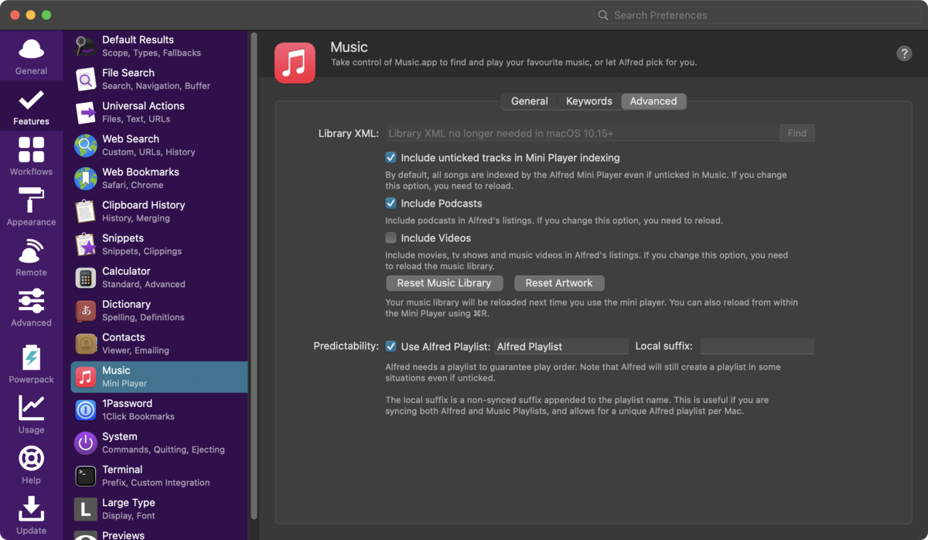Click the Library XML path field
The image size is (928, 540).
click(x=582, y=133)
